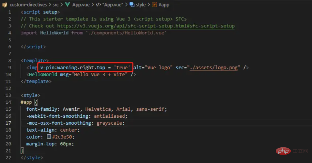Click the antialiased value on line 16
Image resolution: width=312 pixels, height=163 pixels.
coord(109,116)
